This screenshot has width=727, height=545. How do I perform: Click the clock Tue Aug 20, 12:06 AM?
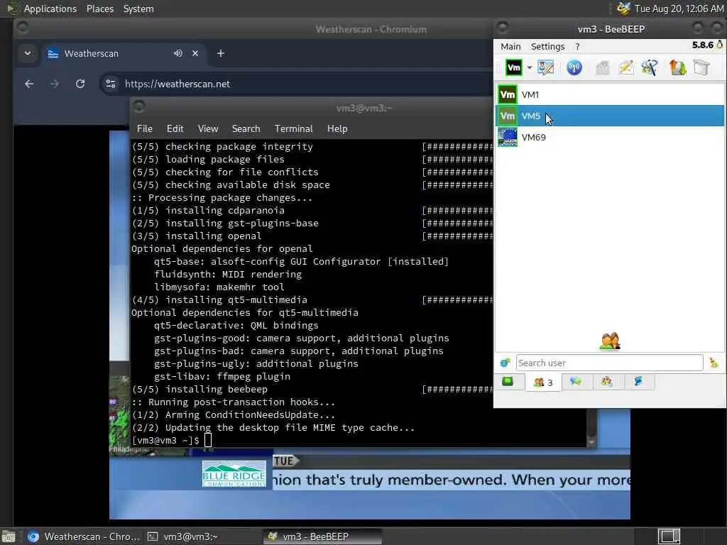click(679, 9)
